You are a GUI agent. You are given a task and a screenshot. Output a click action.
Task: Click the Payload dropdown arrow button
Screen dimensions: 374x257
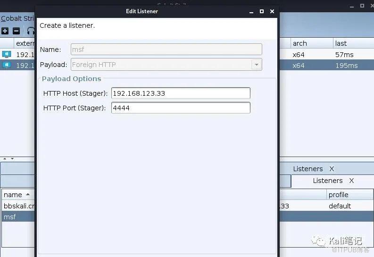coord(257,65)
